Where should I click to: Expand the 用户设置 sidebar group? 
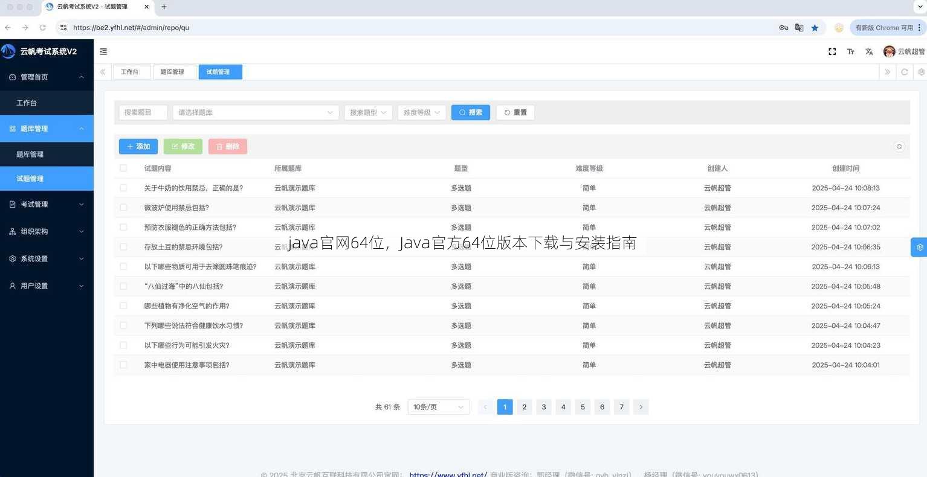tap(47, 286)
